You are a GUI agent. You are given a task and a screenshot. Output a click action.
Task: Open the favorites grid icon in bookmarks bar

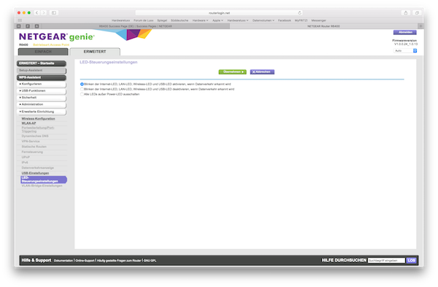click(x=20, y=20)
